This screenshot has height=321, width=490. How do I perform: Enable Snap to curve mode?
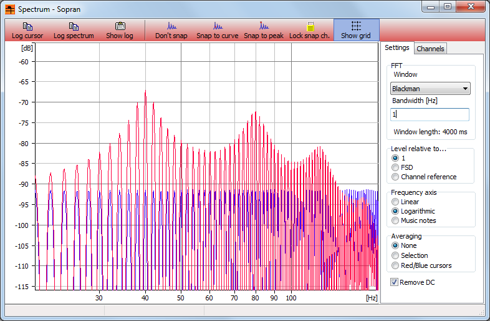217,31
